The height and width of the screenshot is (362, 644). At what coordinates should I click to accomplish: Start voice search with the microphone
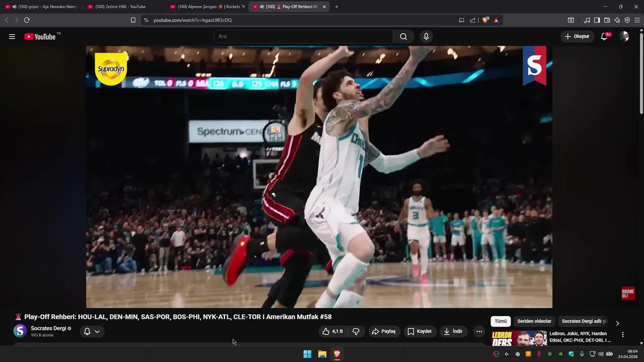click(x=426, y=37)
